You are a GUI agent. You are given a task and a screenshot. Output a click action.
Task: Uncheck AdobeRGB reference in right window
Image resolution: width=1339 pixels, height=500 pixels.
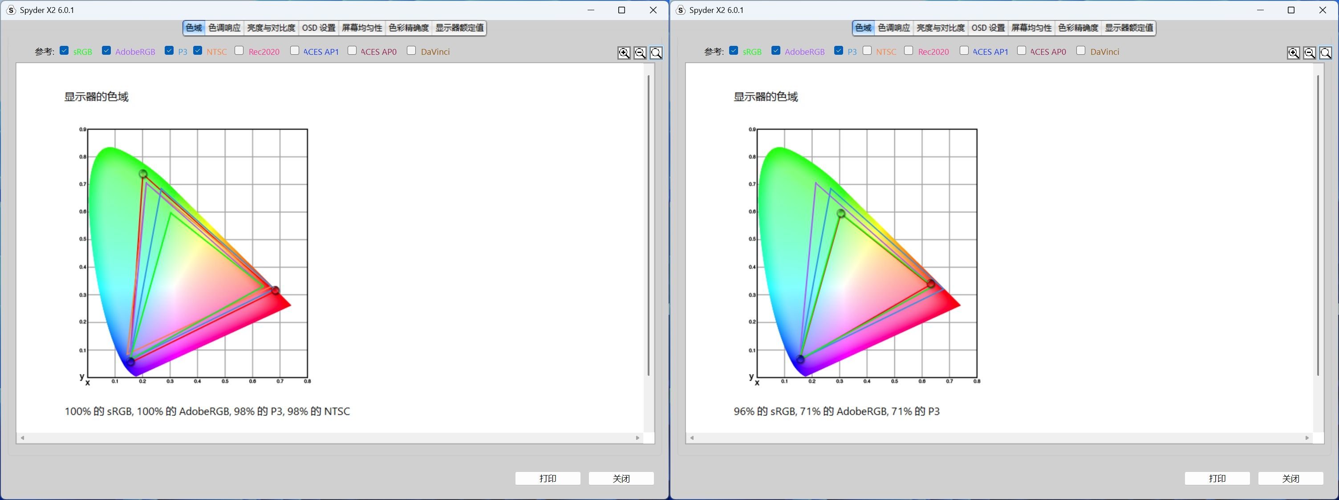coord(776,50)
